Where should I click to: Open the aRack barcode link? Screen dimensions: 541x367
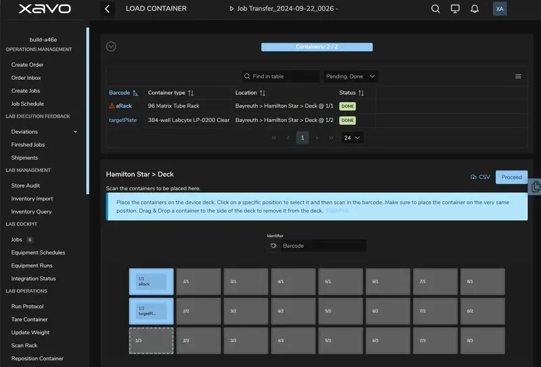(124, 106)
